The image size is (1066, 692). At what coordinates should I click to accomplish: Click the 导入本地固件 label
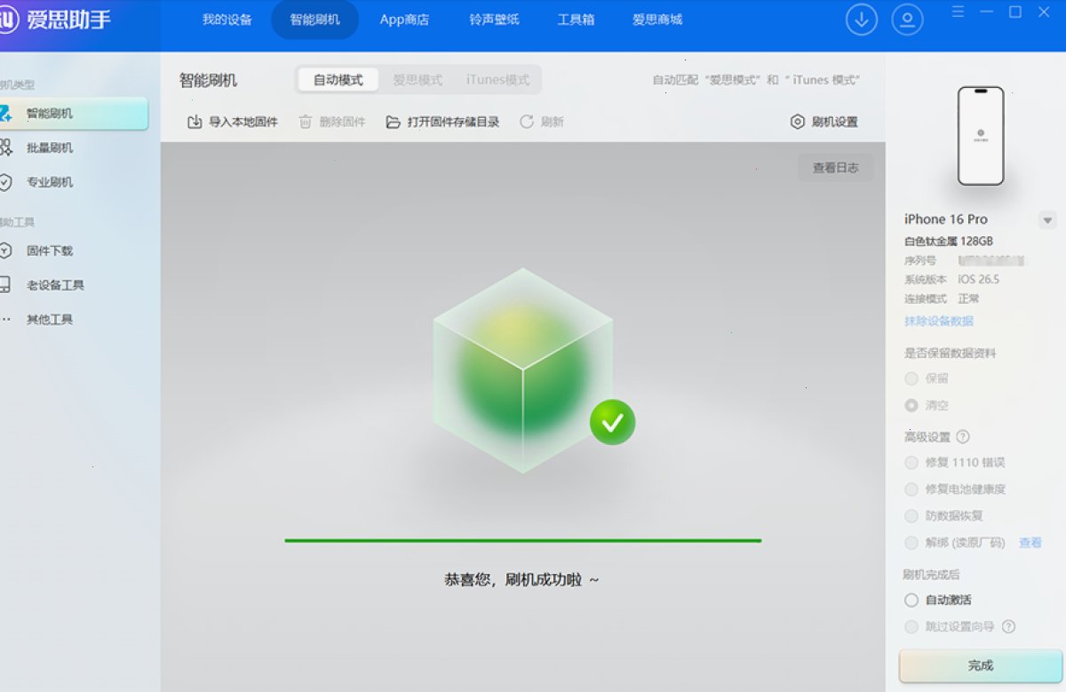(x=243, y=122)
